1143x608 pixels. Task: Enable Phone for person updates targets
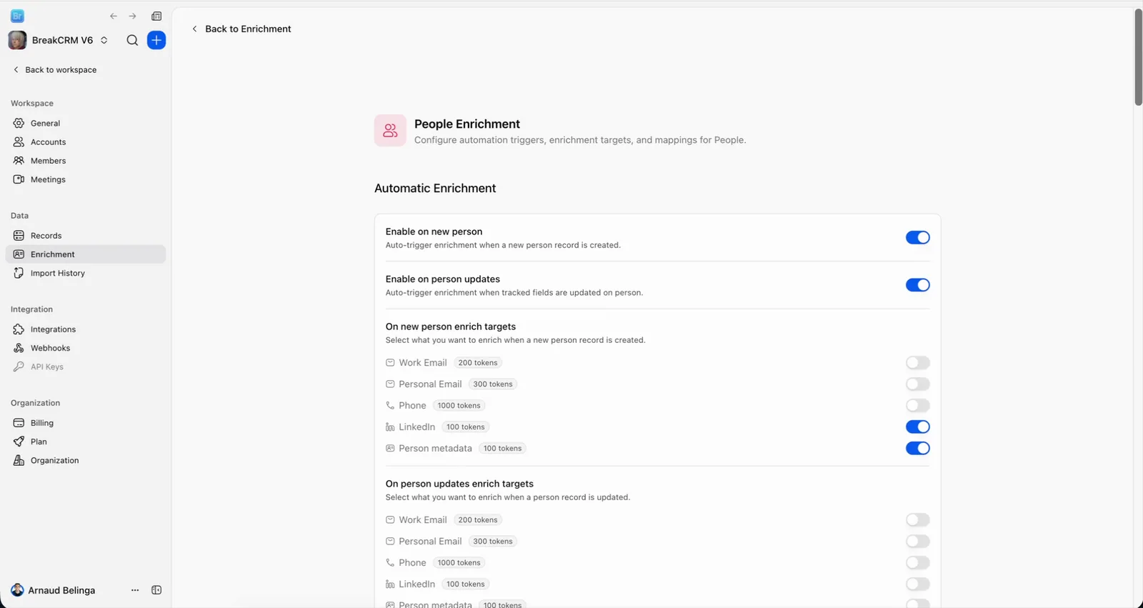click(917, 563)
